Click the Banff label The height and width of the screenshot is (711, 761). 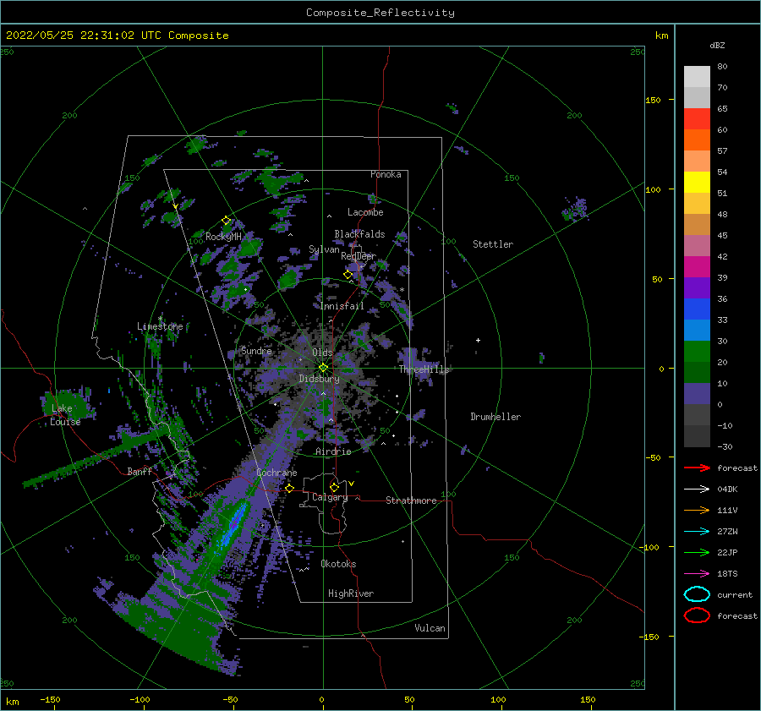[140, 471]
